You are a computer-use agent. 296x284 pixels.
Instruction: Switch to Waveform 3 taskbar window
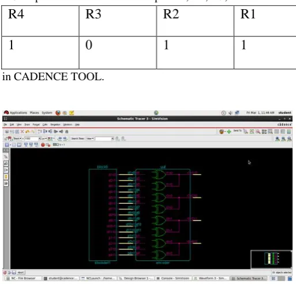[x=211, y=278]
